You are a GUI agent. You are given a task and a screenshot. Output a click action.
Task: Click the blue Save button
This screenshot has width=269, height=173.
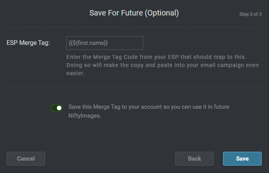(242, 159)
